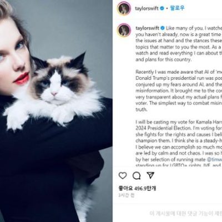
Task: Open the profile avatar in post header
Action: click(x=124, y=8)
